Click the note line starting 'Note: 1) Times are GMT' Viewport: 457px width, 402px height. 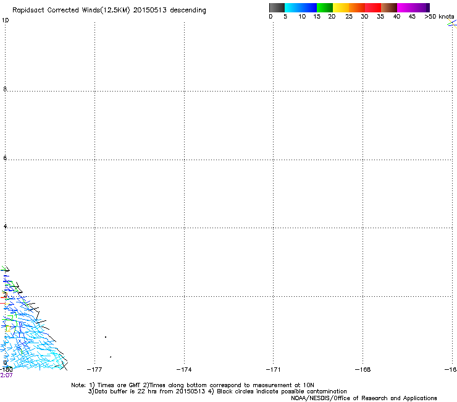pos(193,385)
